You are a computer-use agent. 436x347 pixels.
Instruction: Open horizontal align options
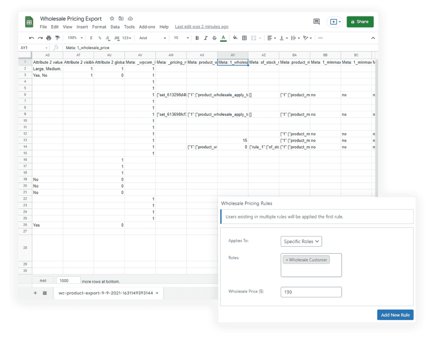[x=271, y=38]
